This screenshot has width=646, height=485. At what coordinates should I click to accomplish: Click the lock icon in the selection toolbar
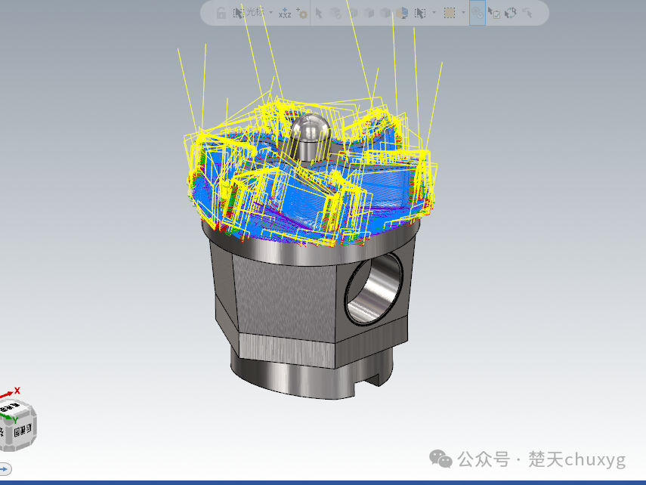221,13
